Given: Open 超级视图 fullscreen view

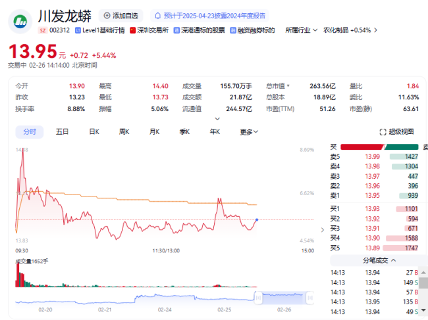Looking at the screenshot, I should pos(396,132).
